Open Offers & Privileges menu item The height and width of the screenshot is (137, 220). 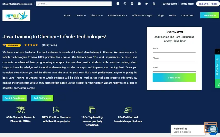point(142,16)
